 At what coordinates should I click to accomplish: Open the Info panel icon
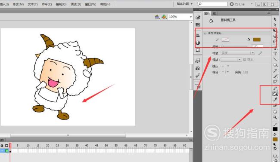pos(198,43)
